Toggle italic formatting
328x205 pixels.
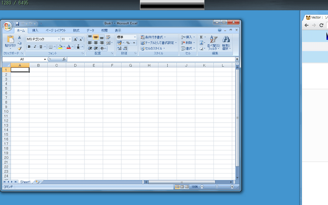pos(35,47)
